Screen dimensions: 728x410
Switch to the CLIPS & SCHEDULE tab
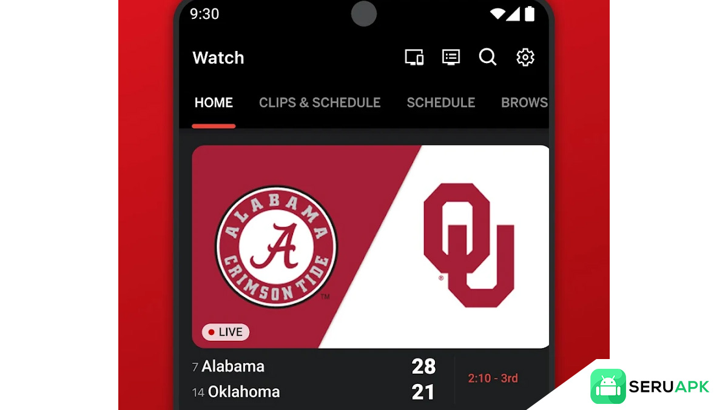pos(320,103)
